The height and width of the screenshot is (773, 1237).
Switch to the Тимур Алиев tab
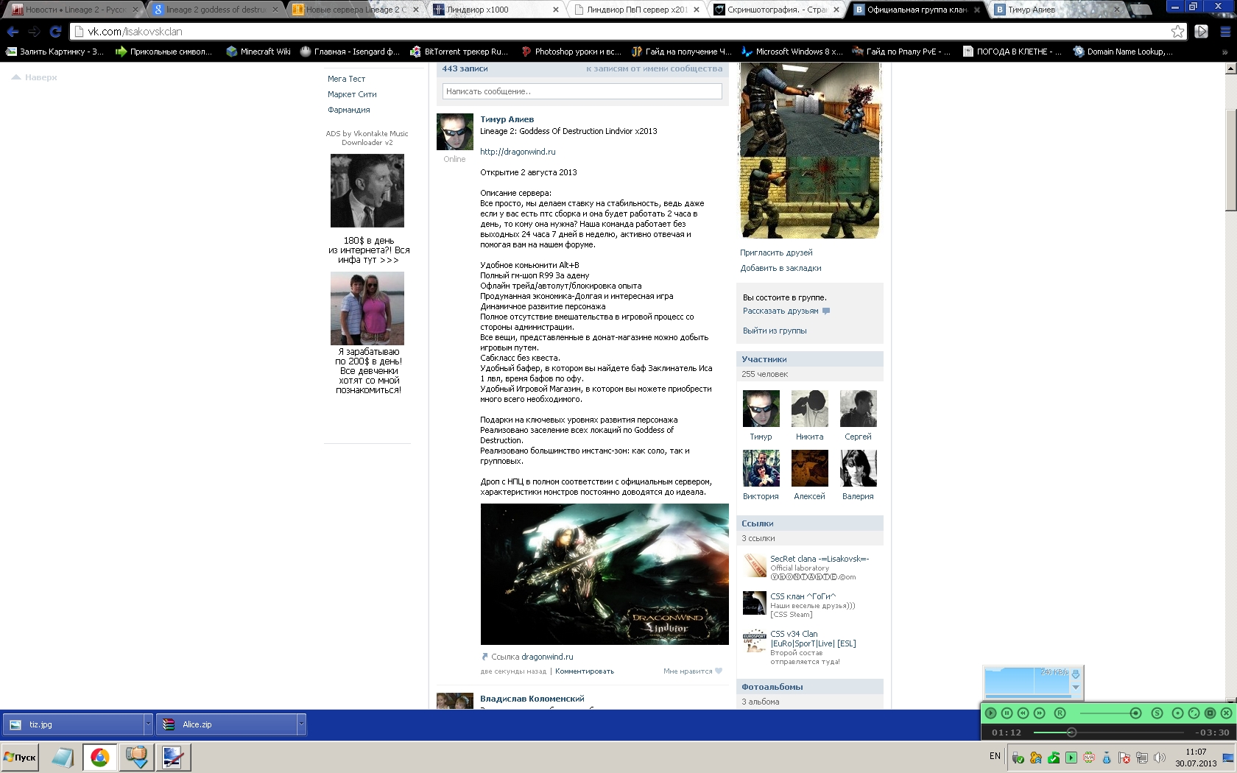point(1054,10)
